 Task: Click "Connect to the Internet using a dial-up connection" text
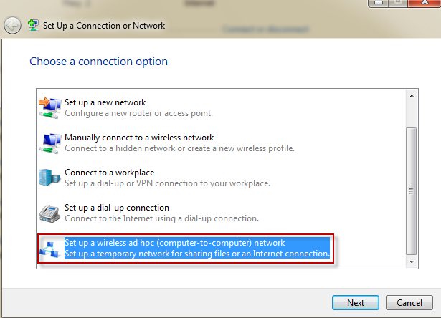click(161, 218)
